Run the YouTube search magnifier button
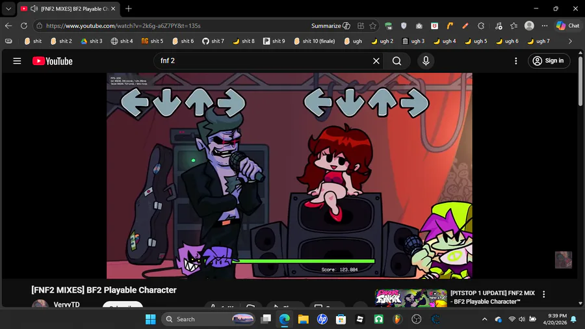Viewport: 585px width, 329px height. click(x=397, y=61)
